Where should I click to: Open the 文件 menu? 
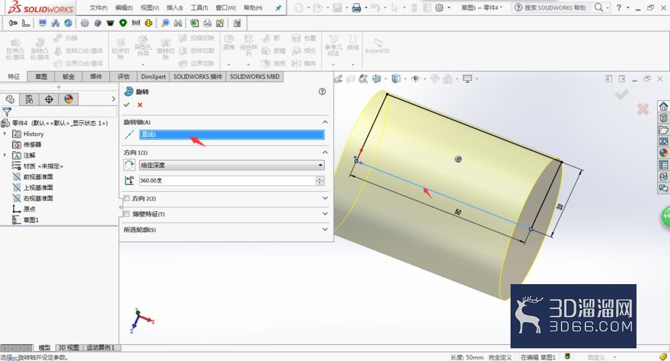98,7
